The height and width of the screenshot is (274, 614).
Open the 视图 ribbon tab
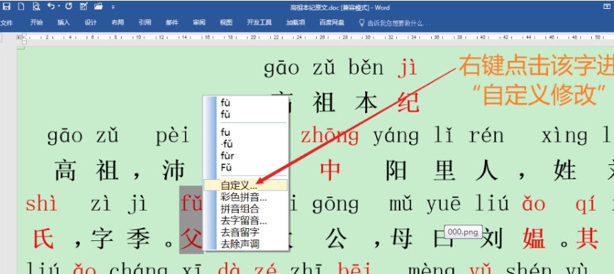(226, 23)
